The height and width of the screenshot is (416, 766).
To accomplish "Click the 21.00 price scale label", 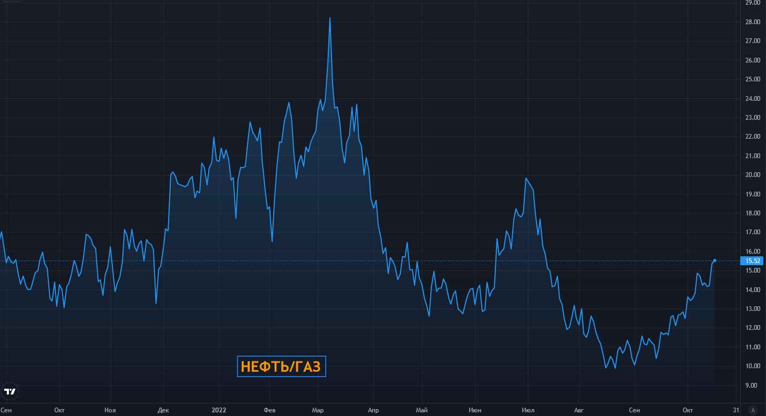I will point(753,156).
